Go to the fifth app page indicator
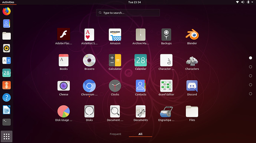The width and height of the screenshot is (256, 143). point(250,94)
